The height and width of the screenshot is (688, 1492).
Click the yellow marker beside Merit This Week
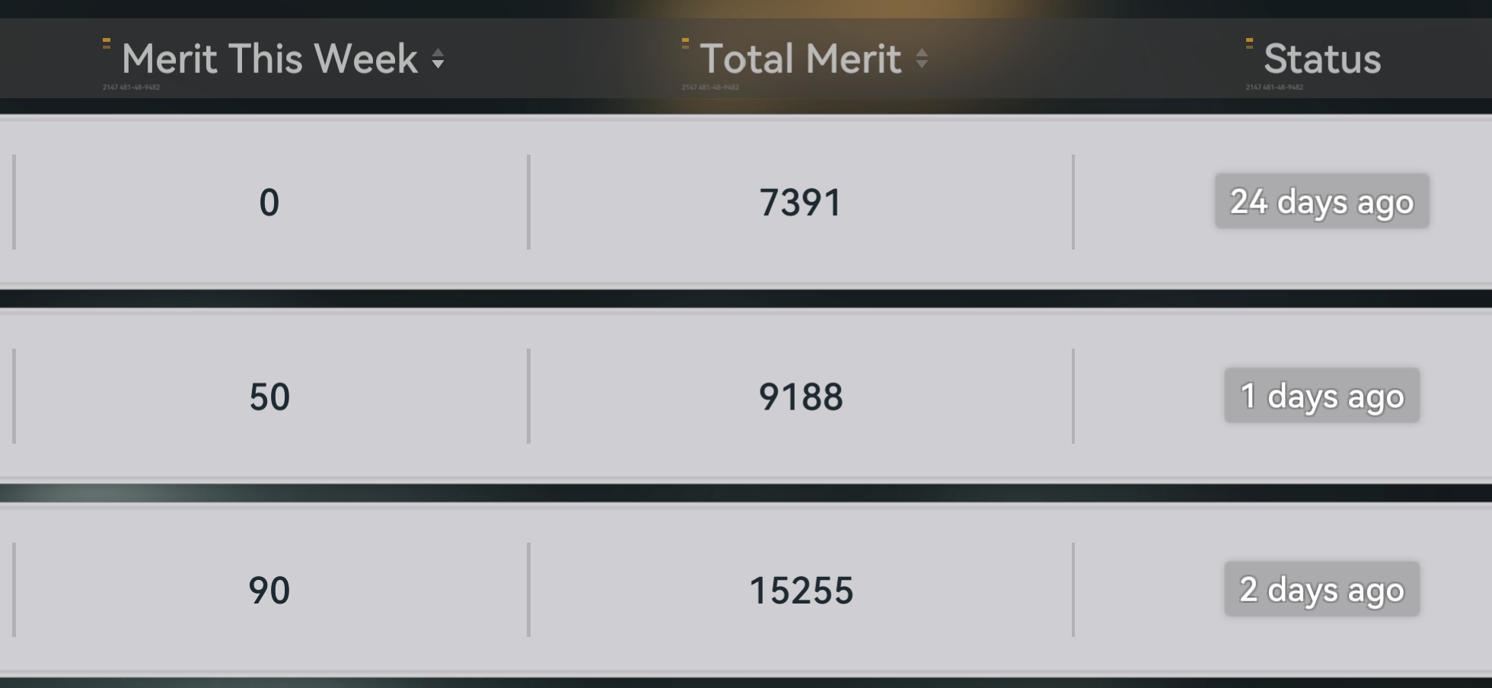pos(107,43)
